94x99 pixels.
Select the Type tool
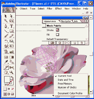11,26
